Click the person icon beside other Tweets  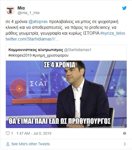[x=8, y=144]
